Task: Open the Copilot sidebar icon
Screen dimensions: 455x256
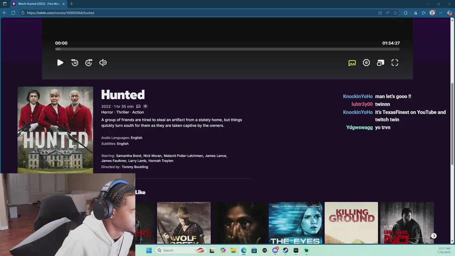Action: click(x=450, y=13)
